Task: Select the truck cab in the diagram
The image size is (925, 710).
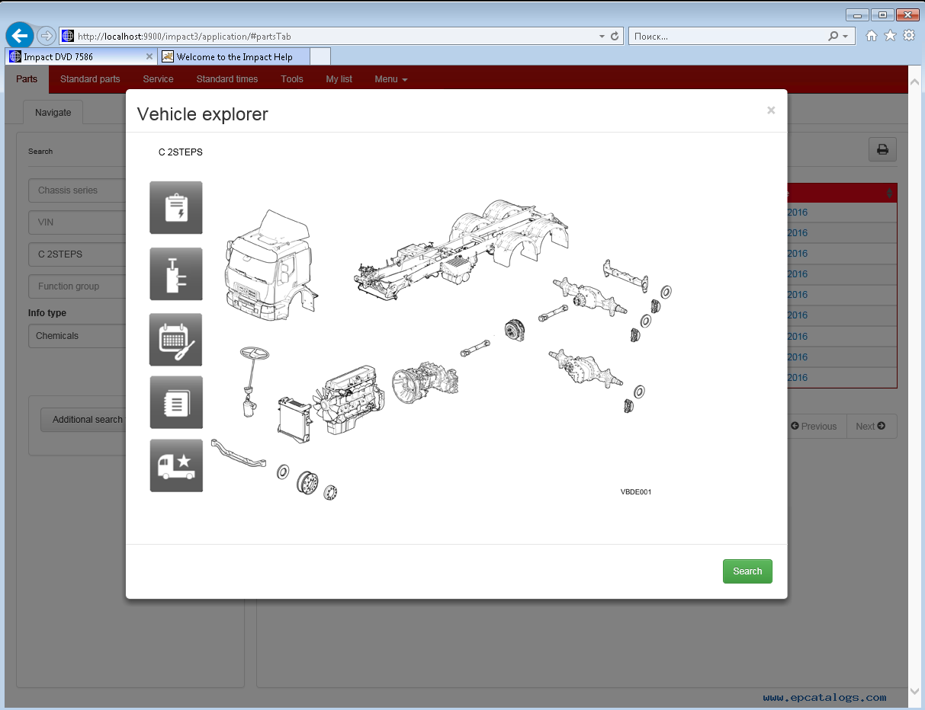Action: click(271, 264)
